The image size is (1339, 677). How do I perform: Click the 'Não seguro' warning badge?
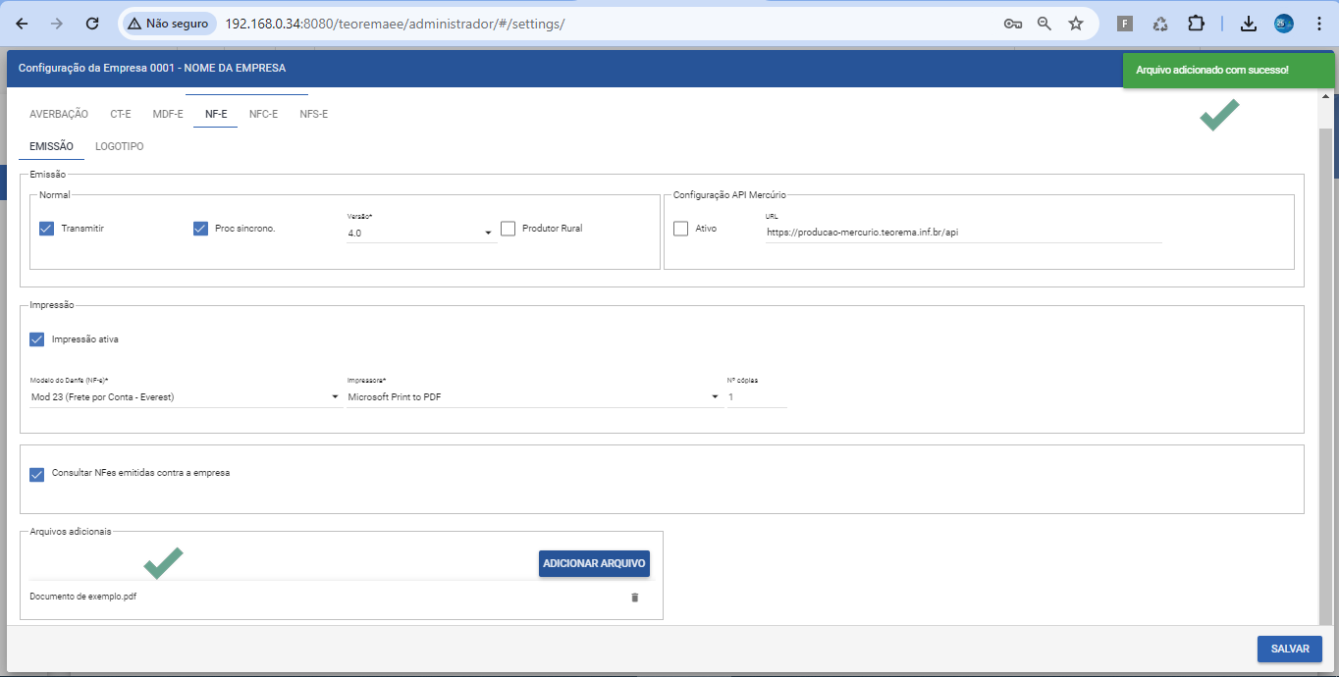(168, 24)
